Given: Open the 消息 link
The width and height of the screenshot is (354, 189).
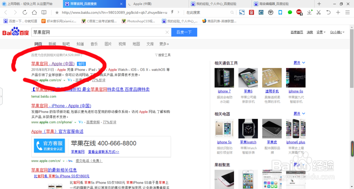Looking at the screenshot, I should [x=310, y=32].
